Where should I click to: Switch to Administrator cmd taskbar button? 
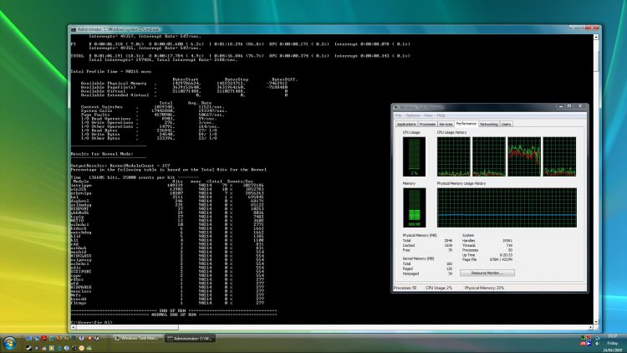click(x=190, y=339)
